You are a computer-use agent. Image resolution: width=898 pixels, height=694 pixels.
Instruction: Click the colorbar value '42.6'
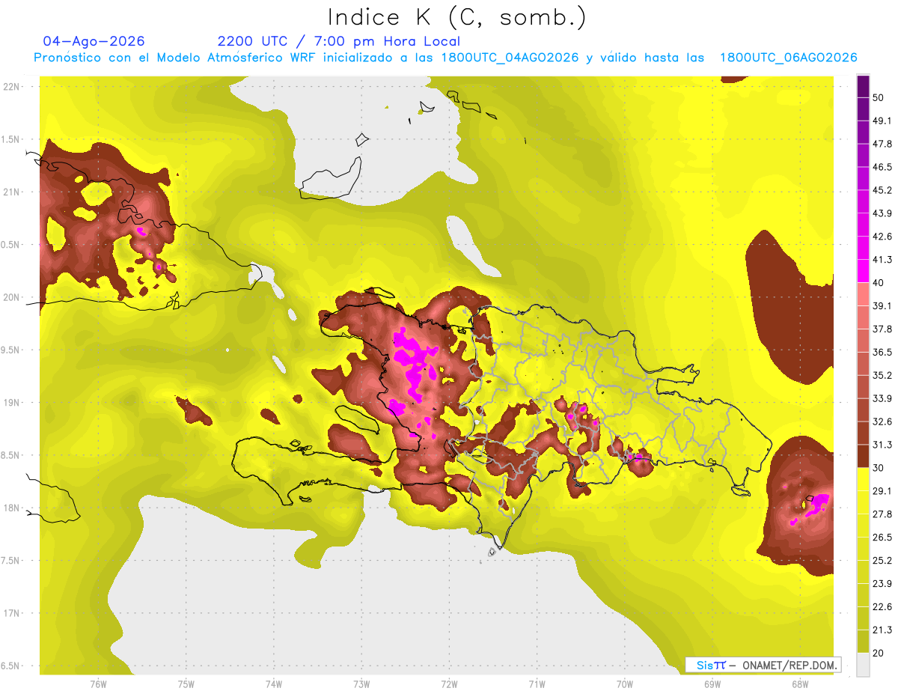882,237
